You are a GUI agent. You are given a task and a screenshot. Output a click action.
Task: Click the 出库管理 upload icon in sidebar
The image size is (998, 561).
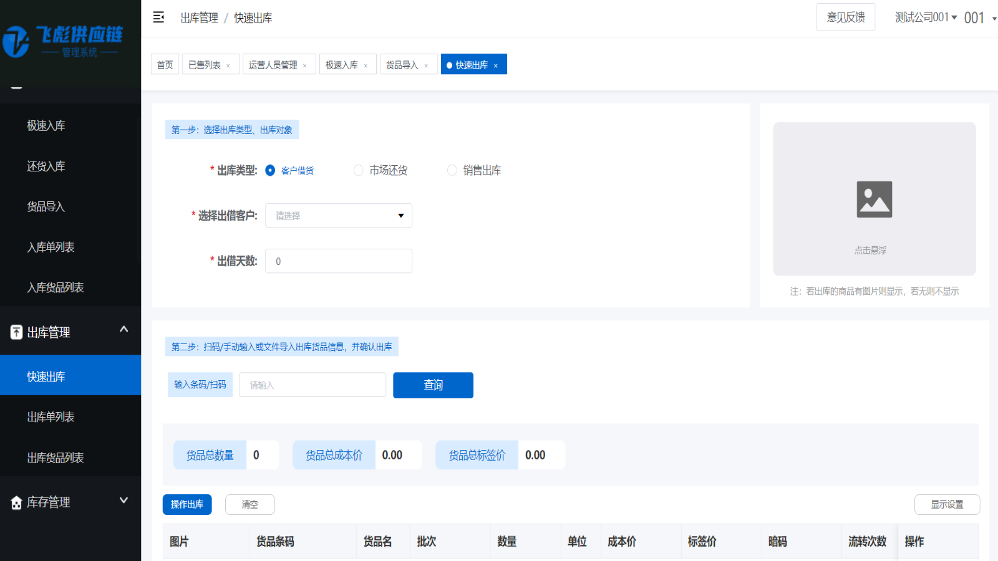(x=16, y=332)
